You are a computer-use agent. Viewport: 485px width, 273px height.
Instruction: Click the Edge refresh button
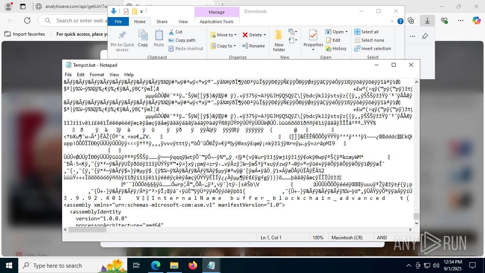pos(27,20)
